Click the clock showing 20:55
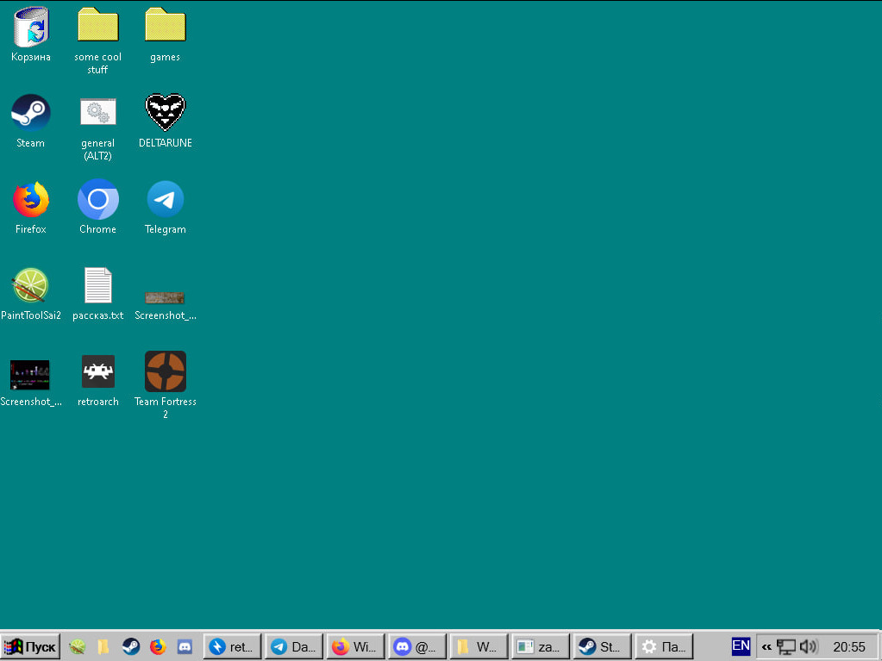The height and width of the screenshot is (661, 882). pos(848,646)
